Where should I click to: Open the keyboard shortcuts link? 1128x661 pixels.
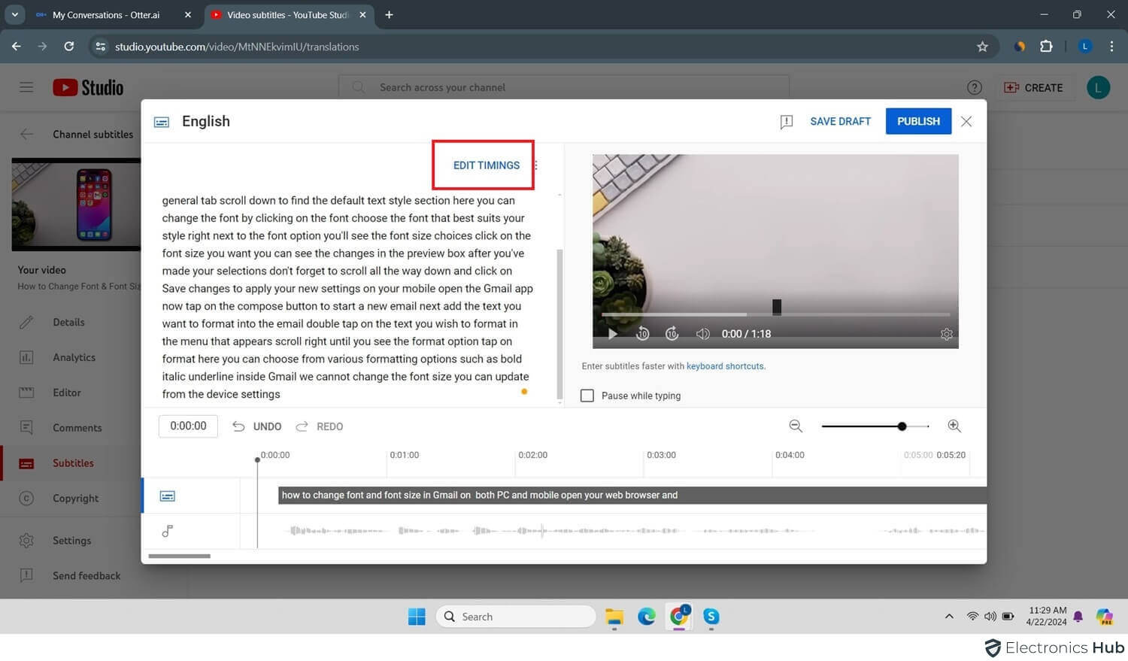coord(725,366)
